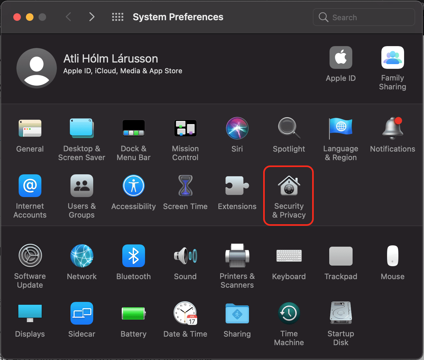Open Software Update pane
This screenshot has width=424, height=360.
(30, 256)
